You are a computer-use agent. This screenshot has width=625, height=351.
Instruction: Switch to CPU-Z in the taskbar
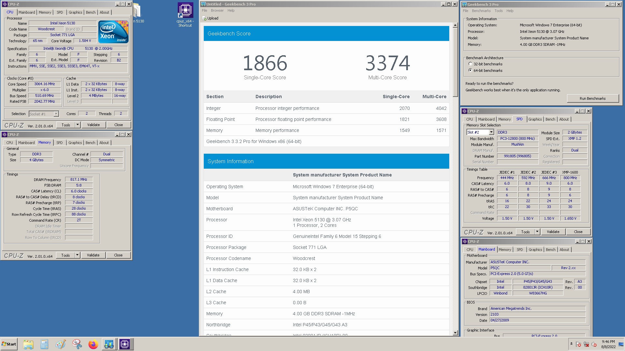tap(125, 344)
